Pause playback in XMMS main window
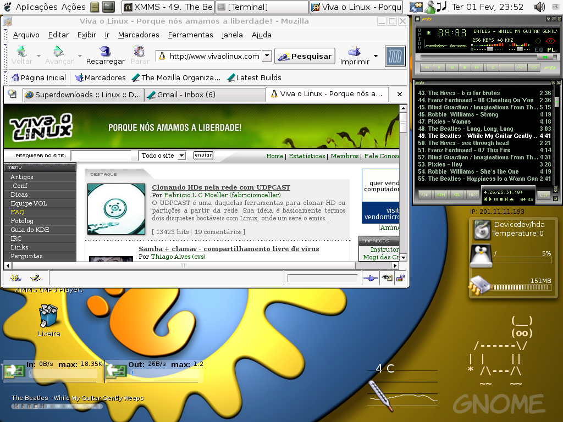563x422 pixels. coord(452,68)
